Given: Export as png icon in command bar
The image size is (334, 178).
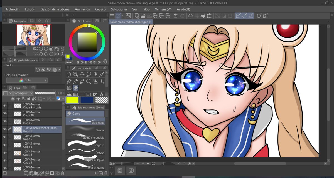Looking at the screenshot, I should (162, 16).
